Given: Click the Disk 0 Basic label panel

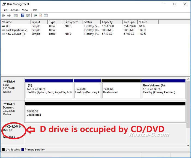Looking at the screenshot, I should (13, 89).
